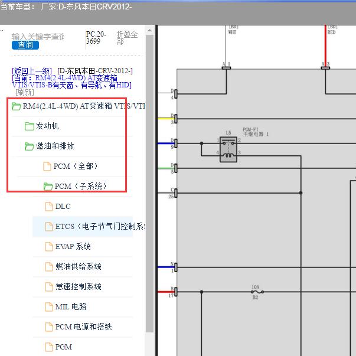Screen dimensions: 356x356
Task: Click connector pin C25 on diagram
Action: click(x=176, y=192)
